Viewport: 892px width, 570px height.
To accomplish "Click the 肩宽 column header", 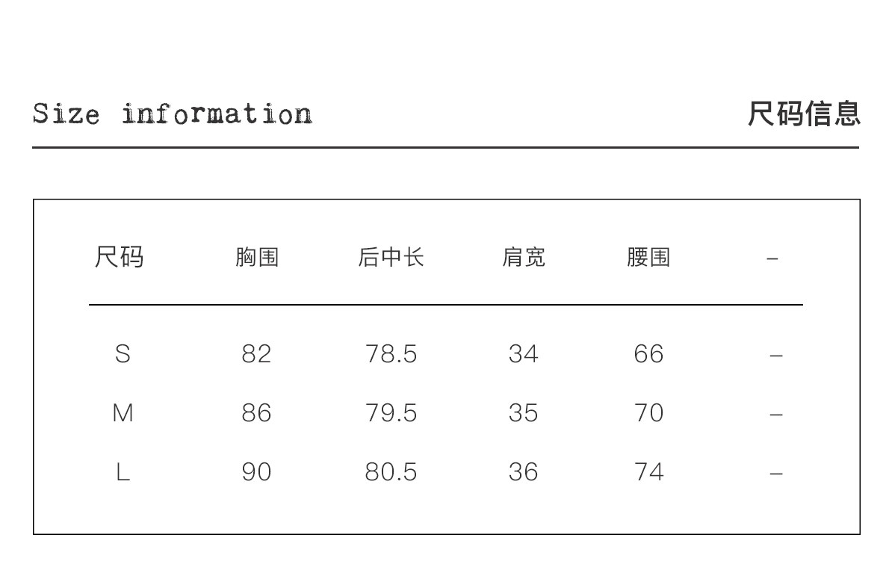I will tap(523, 258).
